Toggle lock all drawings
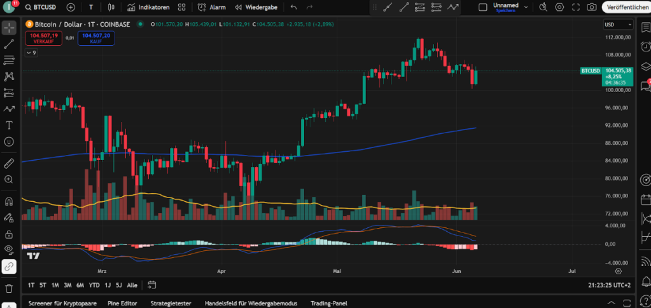This screenshot has width=651, height=308. [x=9, y=235]
